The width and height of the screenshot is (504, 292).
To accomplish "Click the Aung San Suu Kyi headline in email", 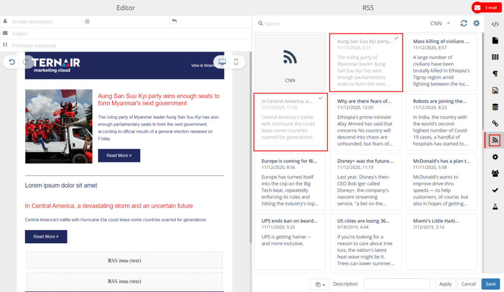I will [x=158, y=99].
